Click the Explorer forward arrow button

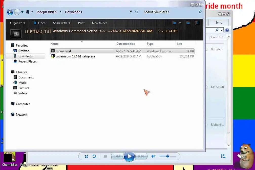pyautogui.click(x=17, y=12)
